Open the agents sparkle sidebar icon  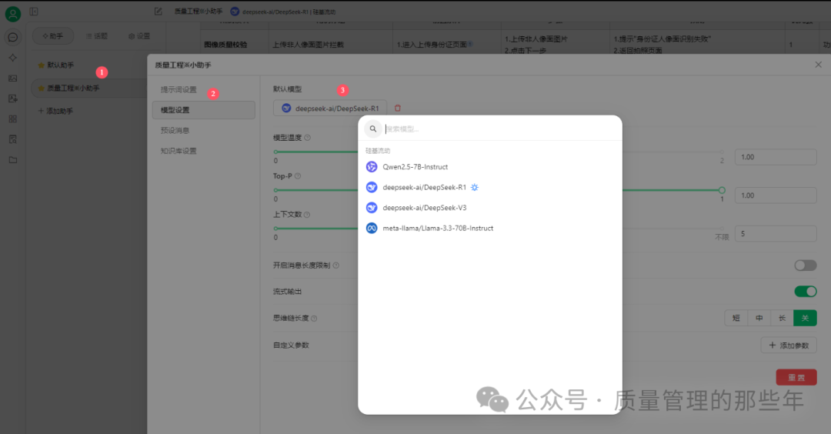tap(13, 58)
